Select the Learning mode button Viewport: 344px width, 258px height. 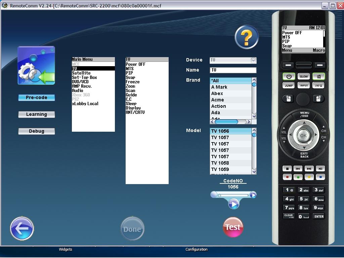36,114
